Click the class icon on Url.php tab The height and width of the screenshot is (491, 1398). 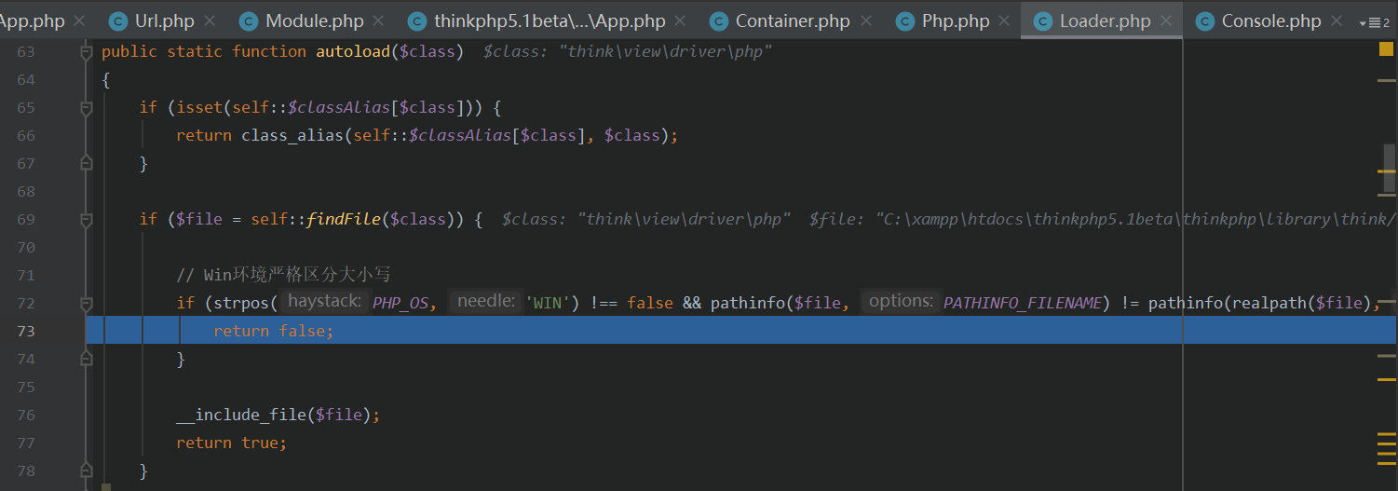pos(118,20)
